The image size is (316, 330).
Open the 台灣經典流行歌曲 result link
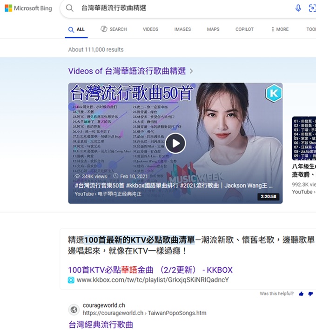click(101, 324)
